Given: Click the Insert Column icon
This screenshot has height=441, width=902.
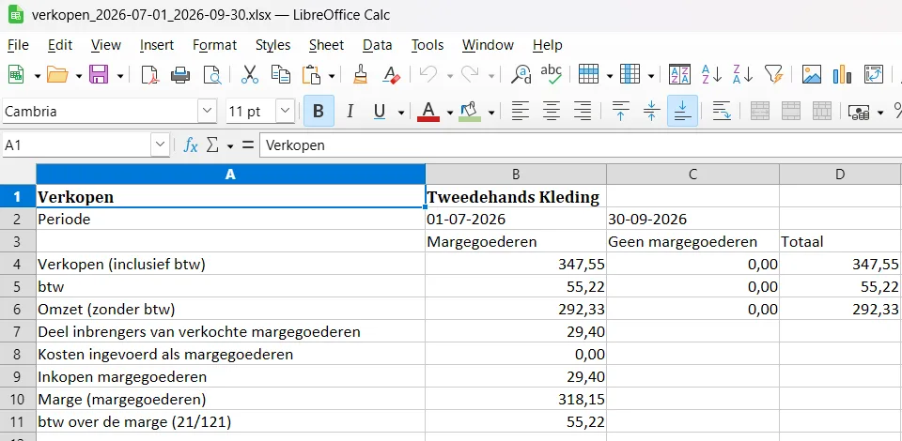Looking at the screenshot, I should click(630, 75).
